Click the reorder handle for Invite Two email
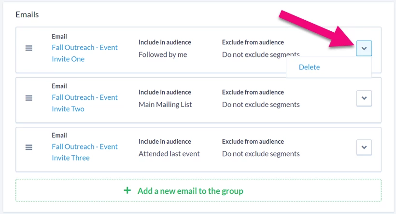 coord(29,98)
